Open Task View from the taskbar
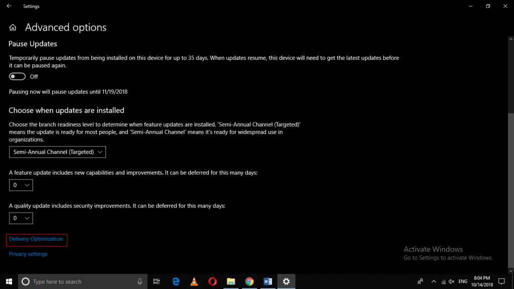Viewport: 514px width, 289px height. (x=157, y=281)
